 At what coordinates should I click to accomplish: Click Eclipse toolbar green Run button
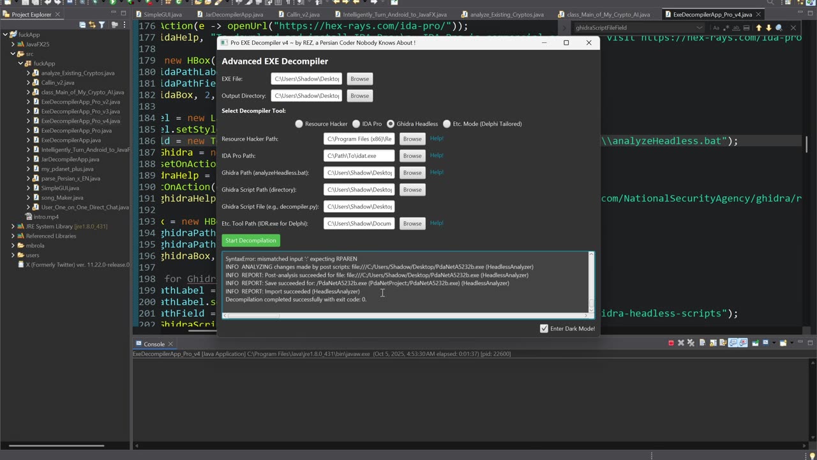pyautogui.click(x=113, y=2)
